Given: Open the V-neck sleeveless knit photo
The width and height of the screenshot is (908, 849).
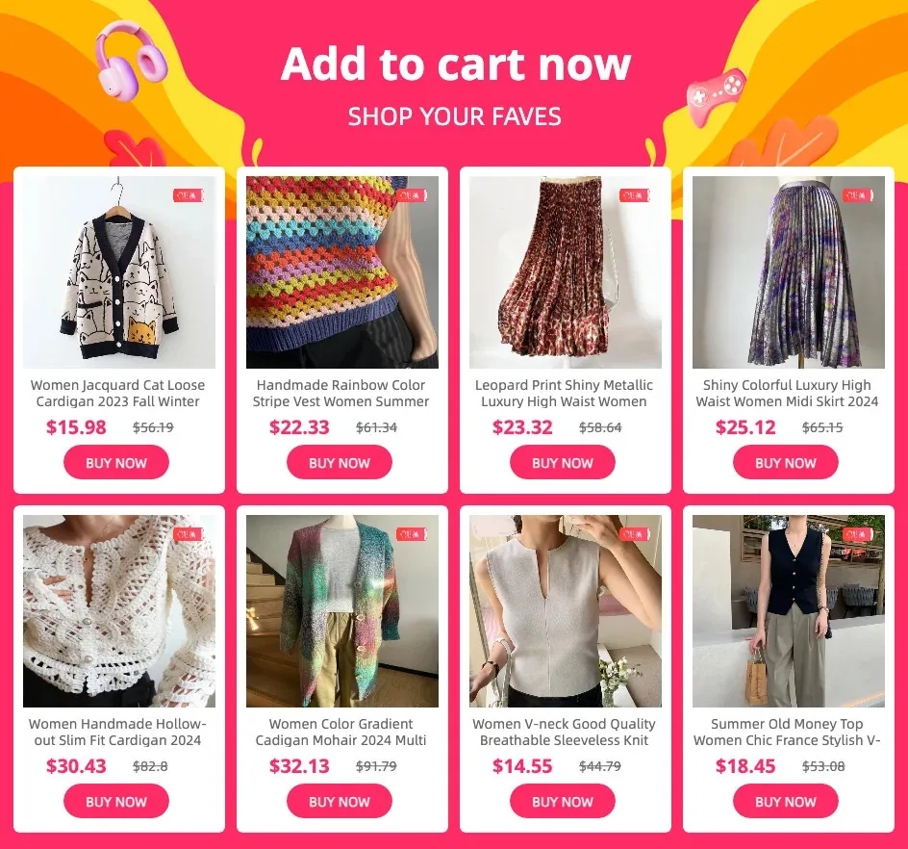Looking at the screenshot, I should click(x=566, y=611).
